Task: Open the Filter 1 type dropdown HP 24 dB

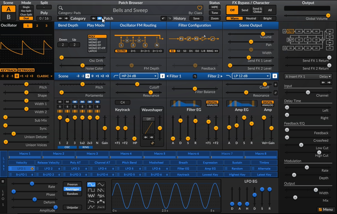Action: [x=139, y=76]
